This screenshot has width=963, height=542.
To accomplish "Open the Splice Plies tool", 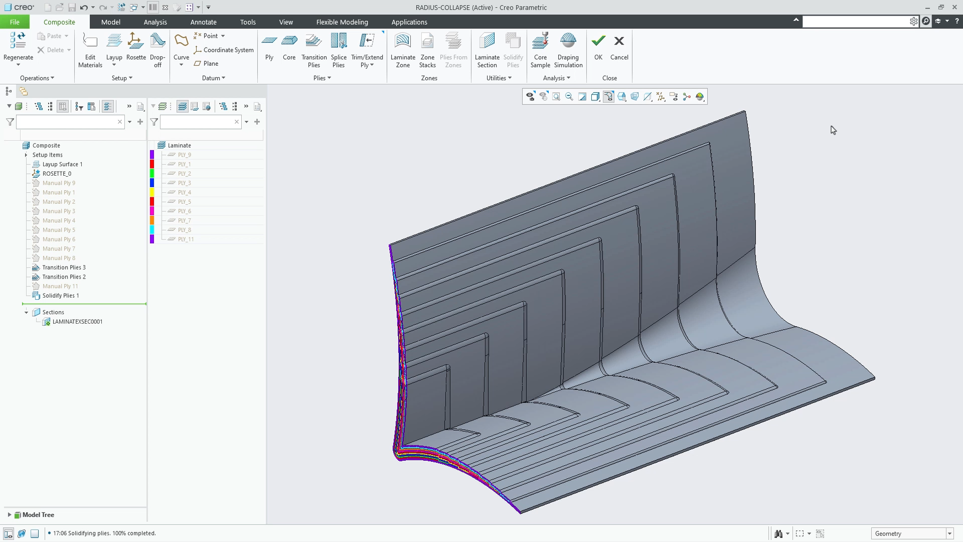I will [339, 50].
